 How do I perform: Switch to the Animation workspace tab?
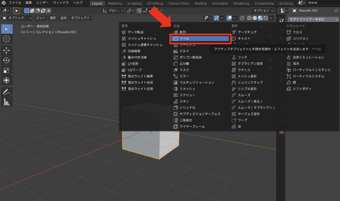[x=220, y=3]
